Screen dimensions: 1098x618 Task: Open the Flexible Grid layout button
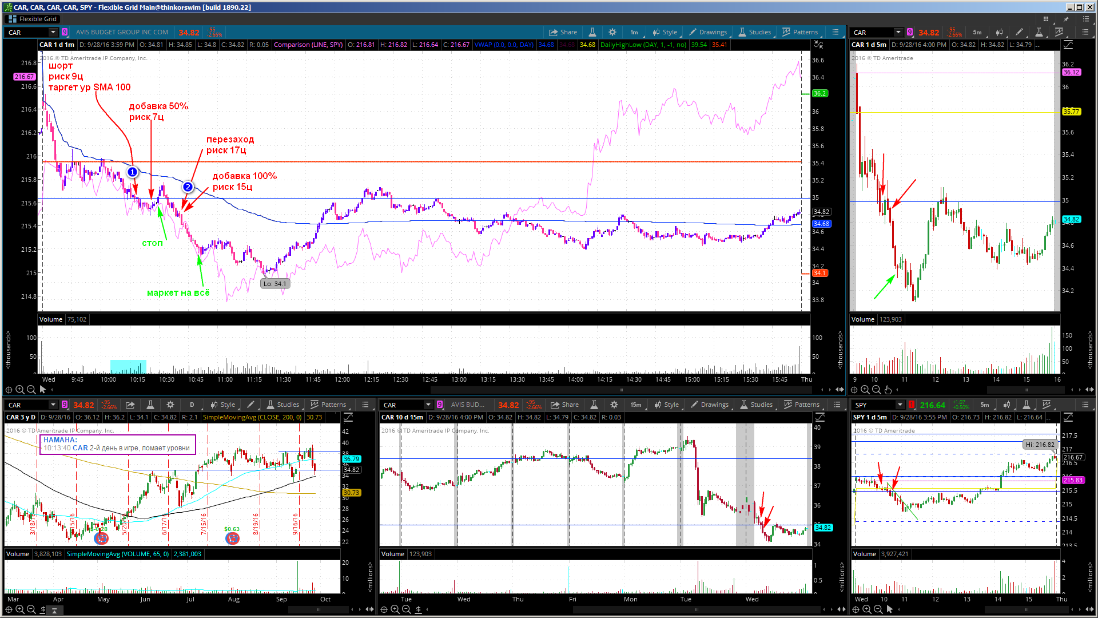tap(32, 19)
